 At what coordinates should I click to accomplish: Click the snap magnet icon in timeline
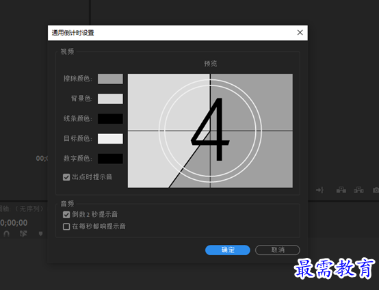(7, 234)
